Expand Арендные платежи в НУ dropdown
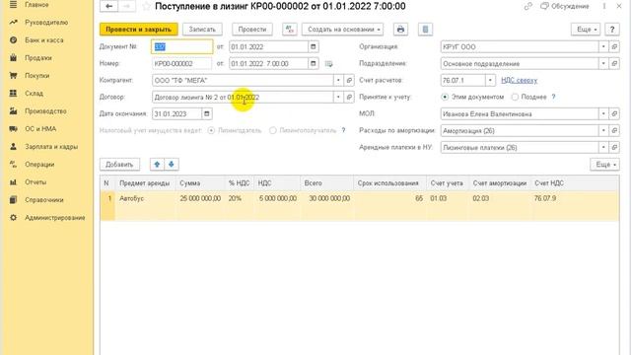631x355 pixels. pyautogui.click(x=603, y=148)
